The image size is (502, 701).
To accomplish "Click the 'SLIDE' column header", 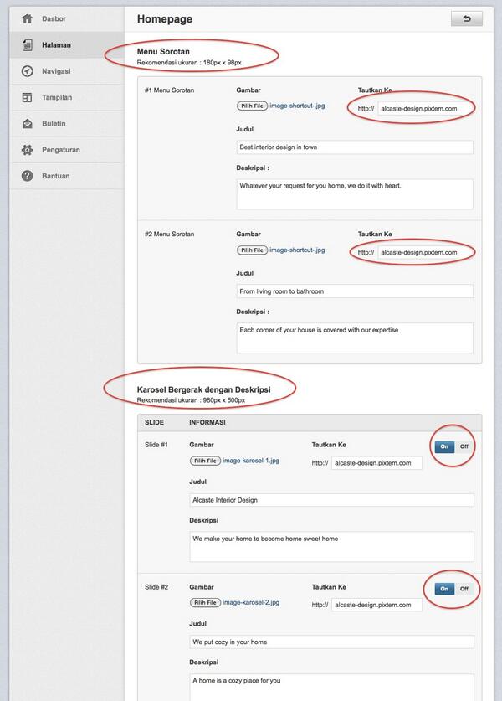I will point(154,422).
